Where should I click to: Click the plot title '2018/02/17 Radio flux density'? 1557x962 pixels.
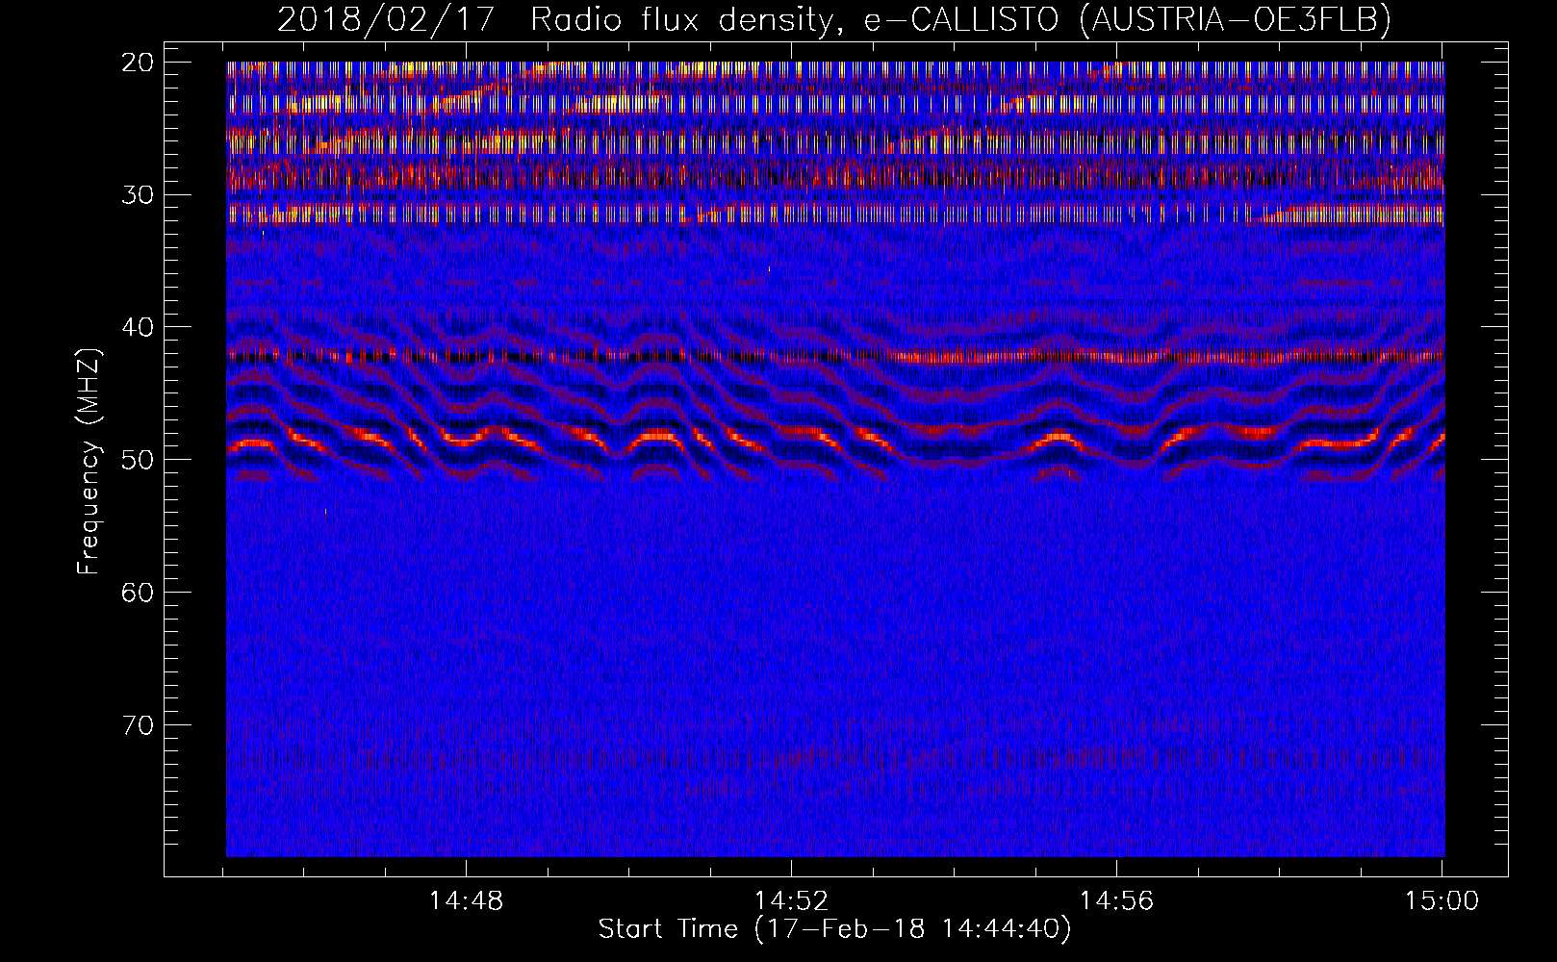pos(834,19)
